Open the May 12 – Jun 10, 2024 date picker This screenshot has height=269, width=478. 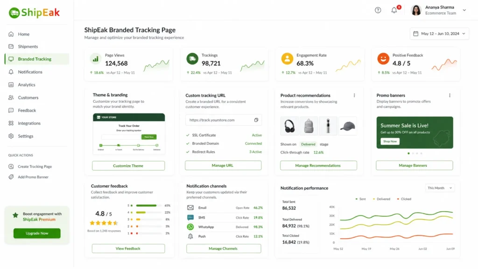pos(439,34)
